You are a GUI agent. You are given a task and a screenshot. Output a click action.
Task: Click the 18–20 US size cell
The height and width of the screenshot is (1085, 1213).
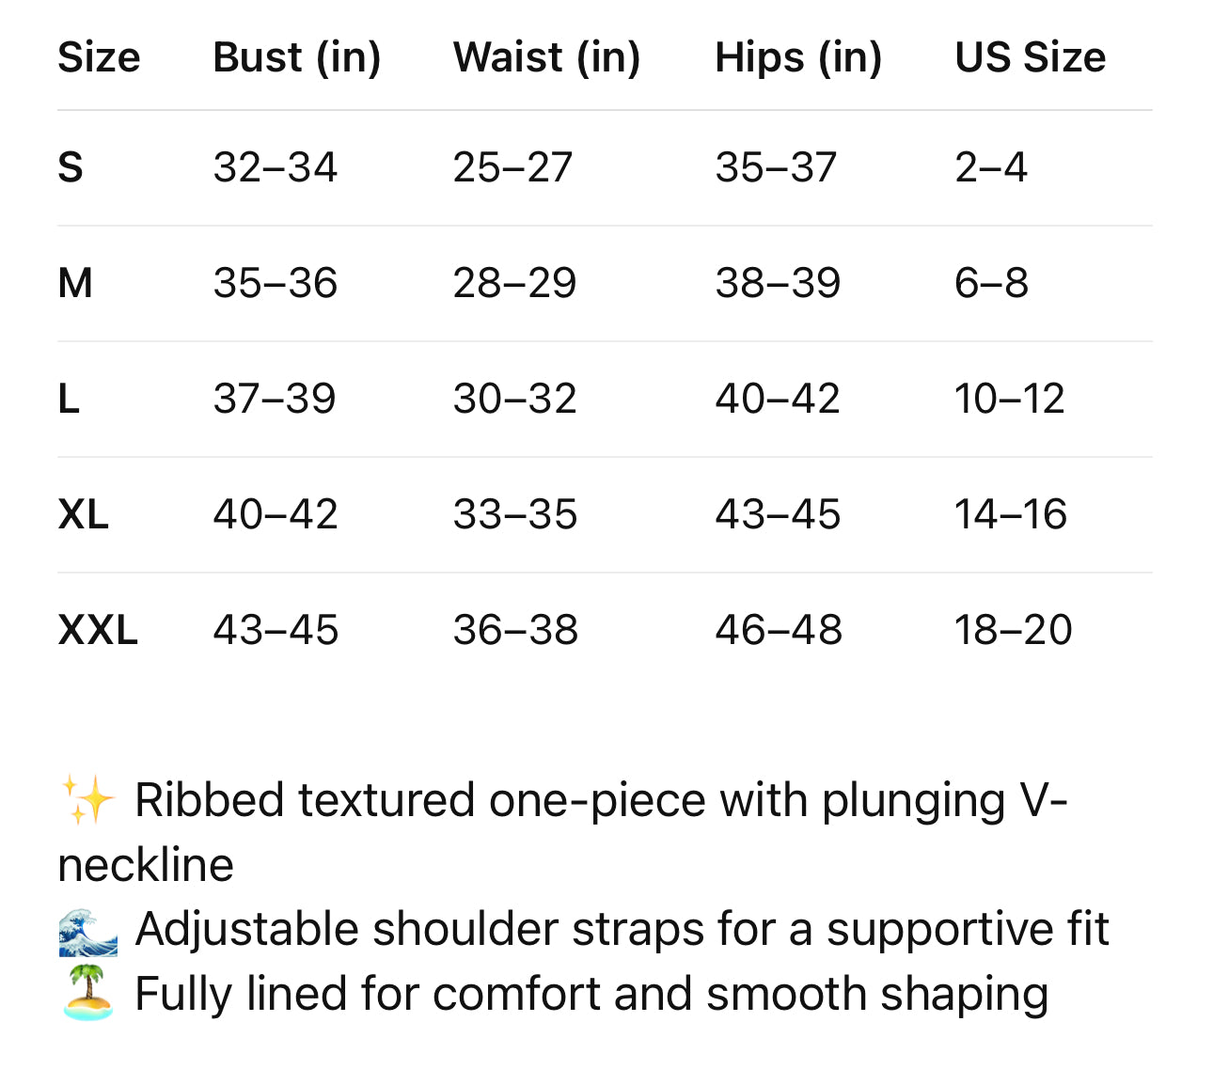click(1013, 630)
